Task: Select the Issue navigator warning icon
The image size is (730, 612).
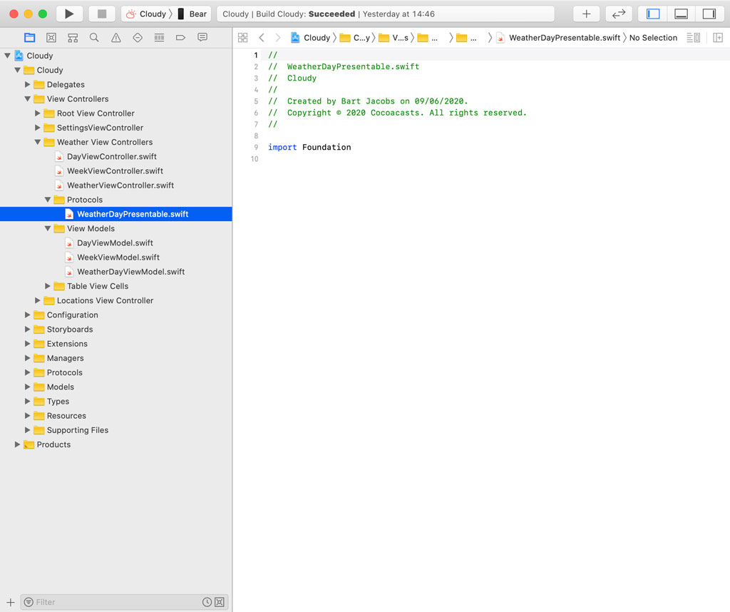Action: (115, 37)
